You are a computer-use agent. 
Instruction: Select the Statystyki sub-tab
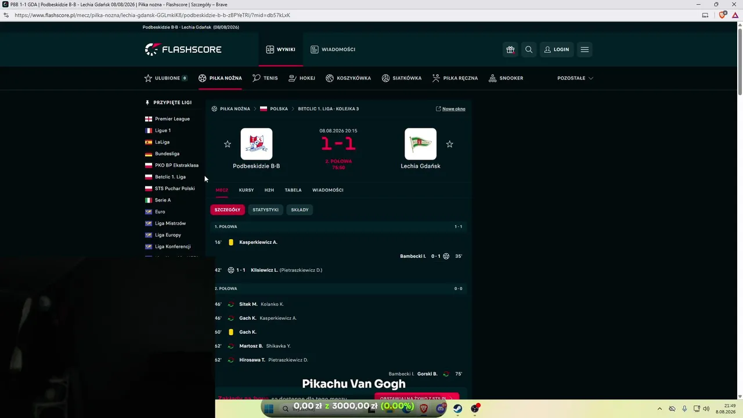[x=265, y=210]
